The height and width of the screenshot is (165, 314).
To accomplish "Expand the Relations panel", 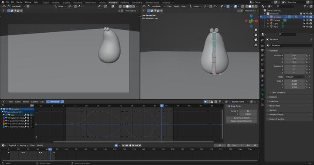I will point(273,97).
